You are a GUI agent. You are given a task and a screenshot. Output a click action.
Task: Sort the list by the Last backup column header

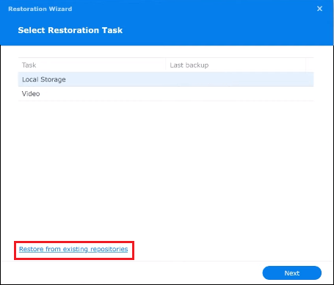click(236, 65)
